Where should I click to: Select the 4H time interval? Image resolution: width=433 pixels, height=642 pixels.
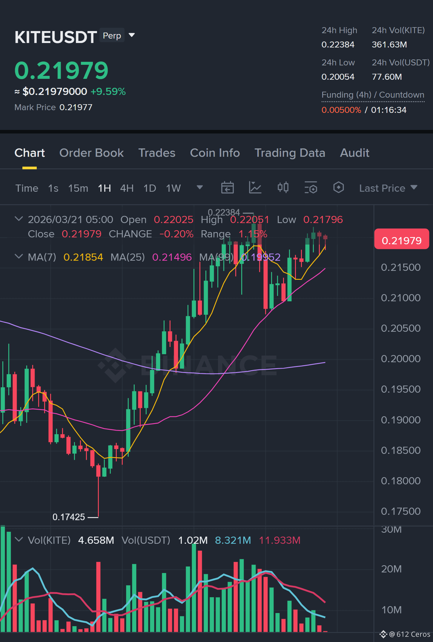(127, 188)
